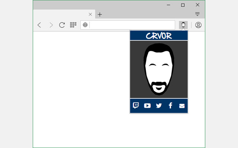Click the CRVOR extension icon in toolbar
The width and height of the screenshot is (238, 148).
point(183,25)
